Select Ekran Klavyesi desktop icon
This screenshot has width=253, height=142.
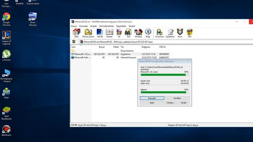(x=33, y=19)
